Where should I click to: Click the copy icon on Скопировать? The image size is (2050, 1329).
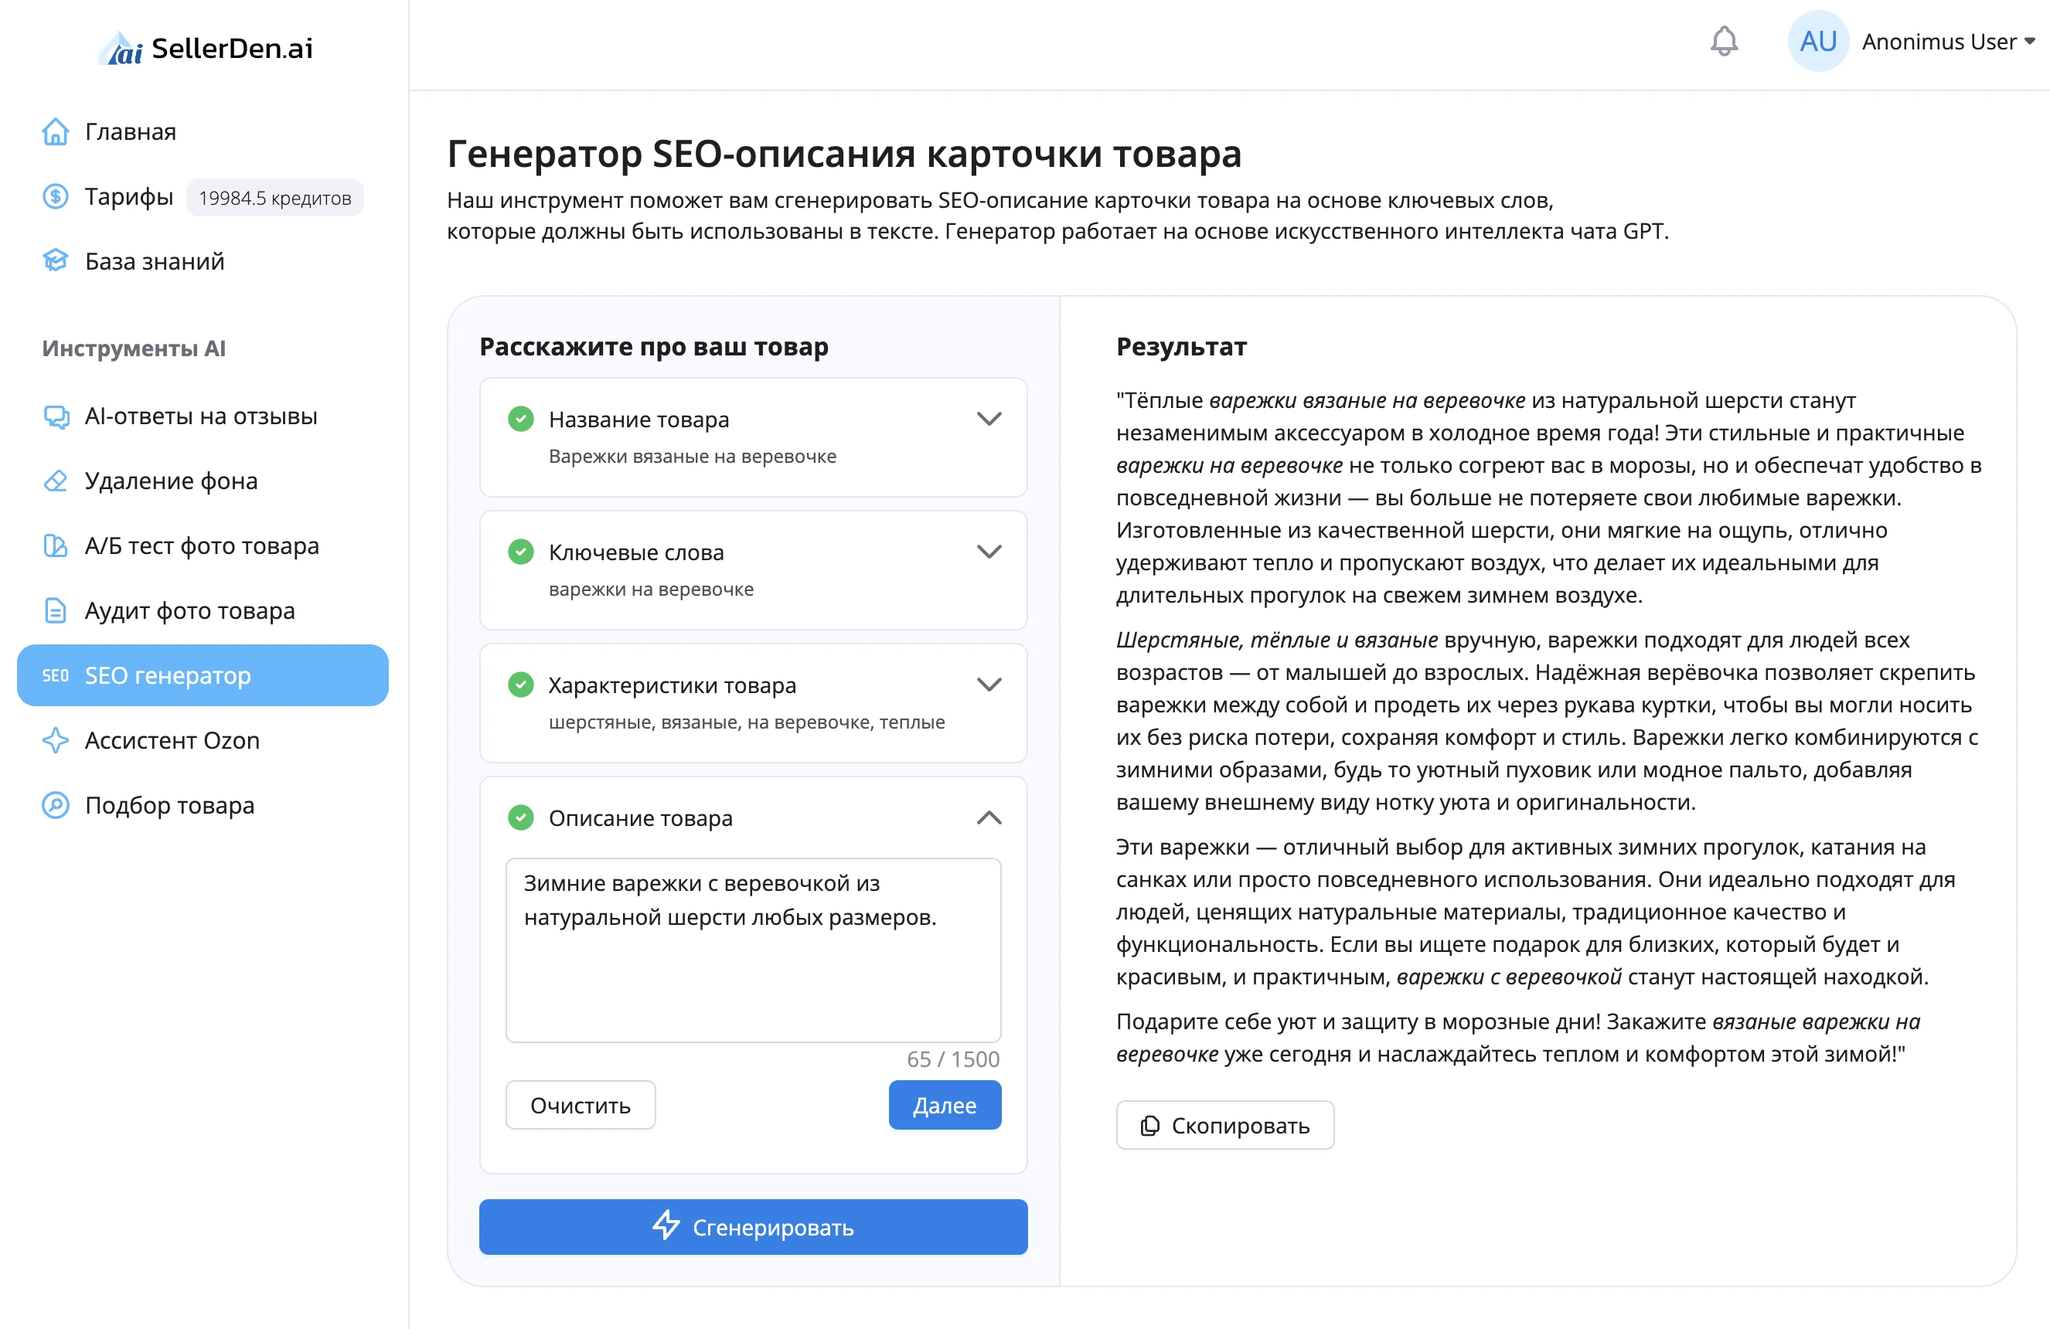pyautogui.click(x=1149, y=1126)
